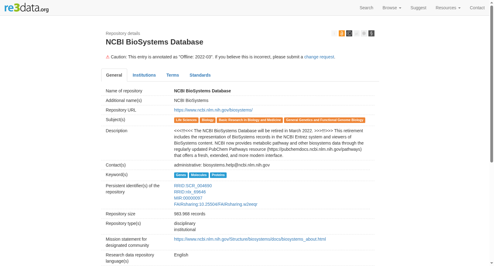Click Basic Research in Biology and Medicine tag
The width and height of the screenshot is (494, 266).
point(250,120)
